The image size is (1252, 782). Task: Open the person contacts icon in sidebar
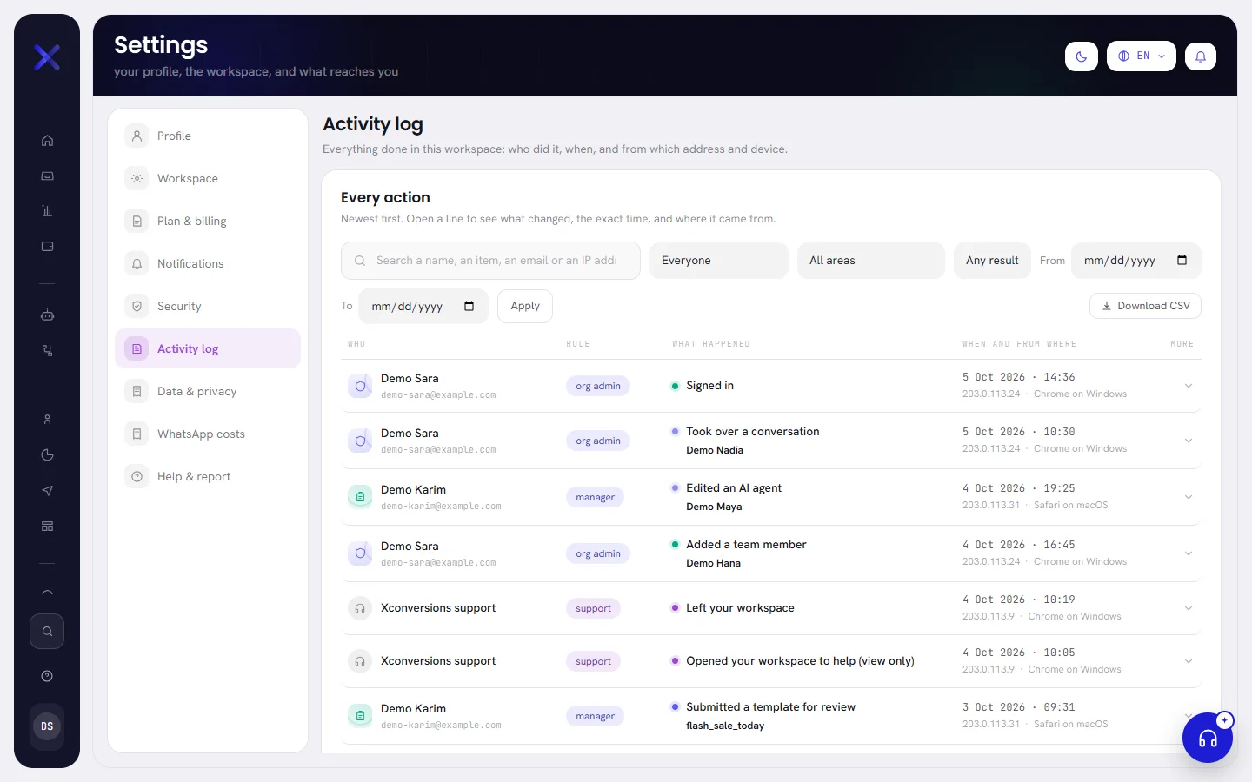click(47, 420)
